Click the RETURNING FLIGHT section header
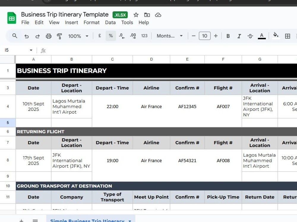The height and width of the screenshot is (222, 297). (x=156, y=132)
